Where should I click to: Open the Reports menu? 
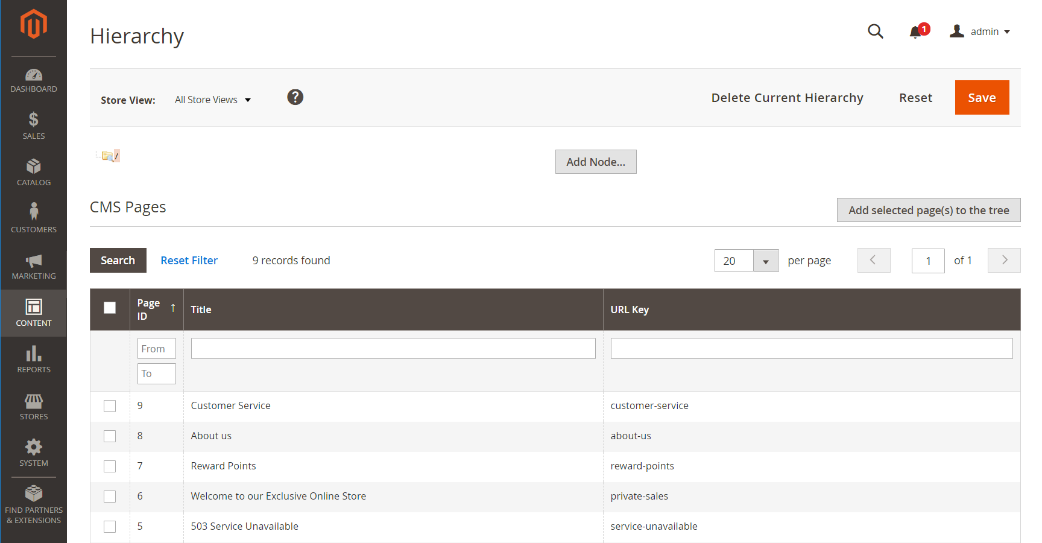tap(34, 360)
